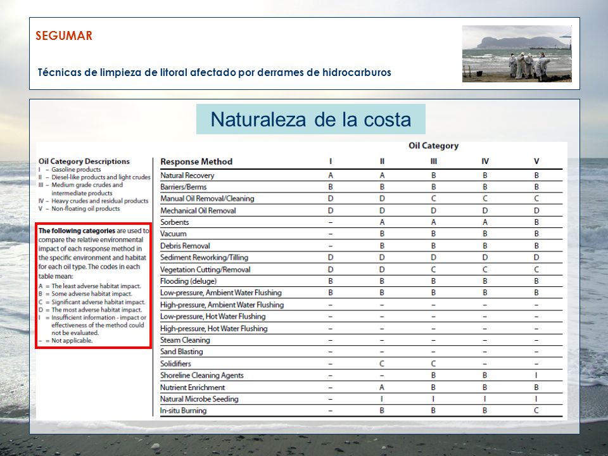Click the 'Barriers/Berms' row label
Viewport: 608px width, 456px height.
(x=184, y=187)
